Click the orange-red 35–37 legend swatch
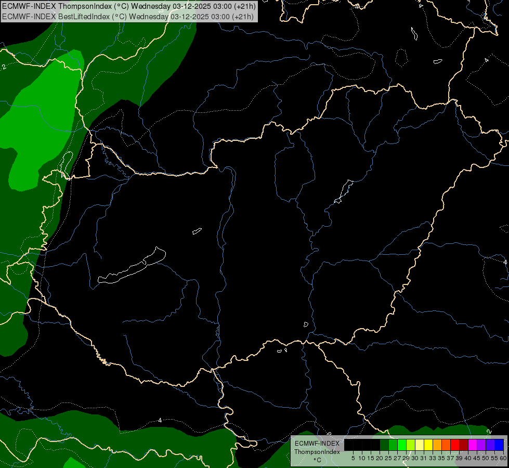 point(446,445)
